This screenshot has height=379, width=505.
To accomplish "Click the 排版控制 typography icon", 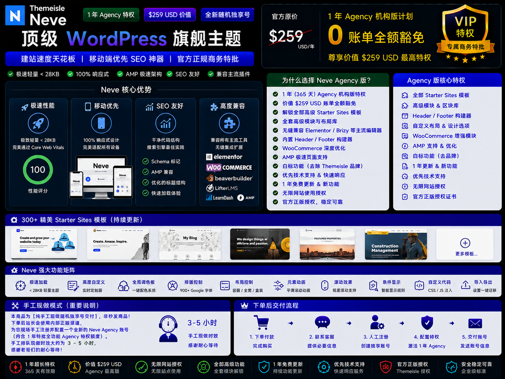I will click(172, 286).
